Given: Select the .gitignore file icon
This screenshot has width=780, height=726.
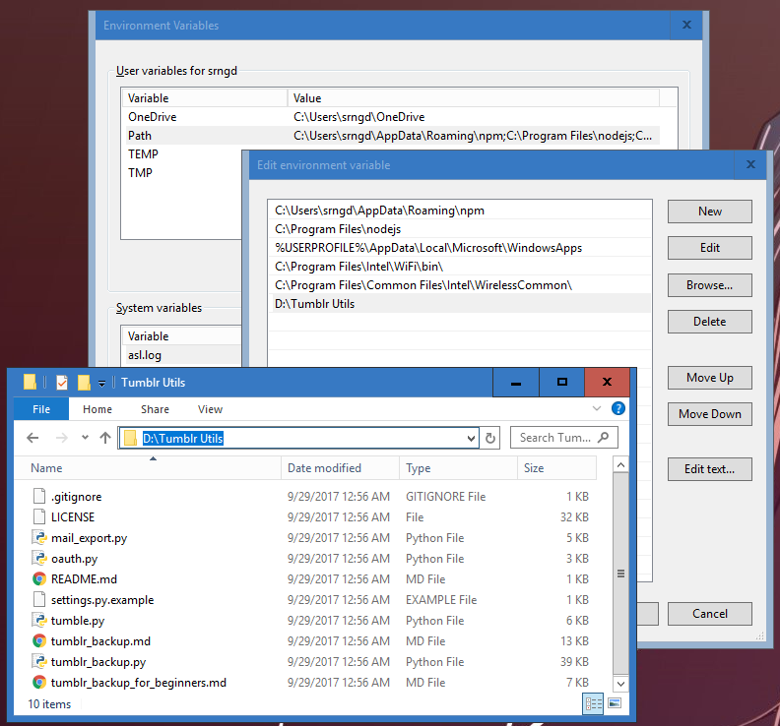Looking at the screenshot, I should pos(39,497).
